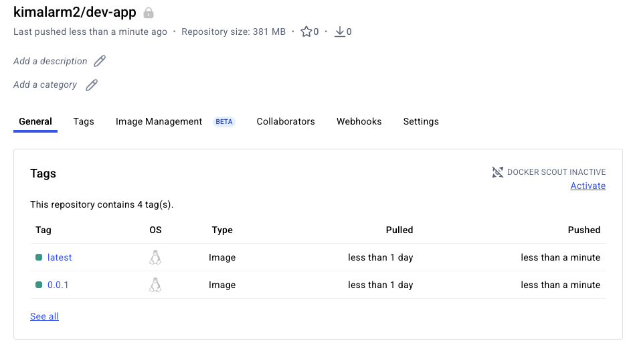
Task: Click the green status dot for latest
Action: coord(39,257)
